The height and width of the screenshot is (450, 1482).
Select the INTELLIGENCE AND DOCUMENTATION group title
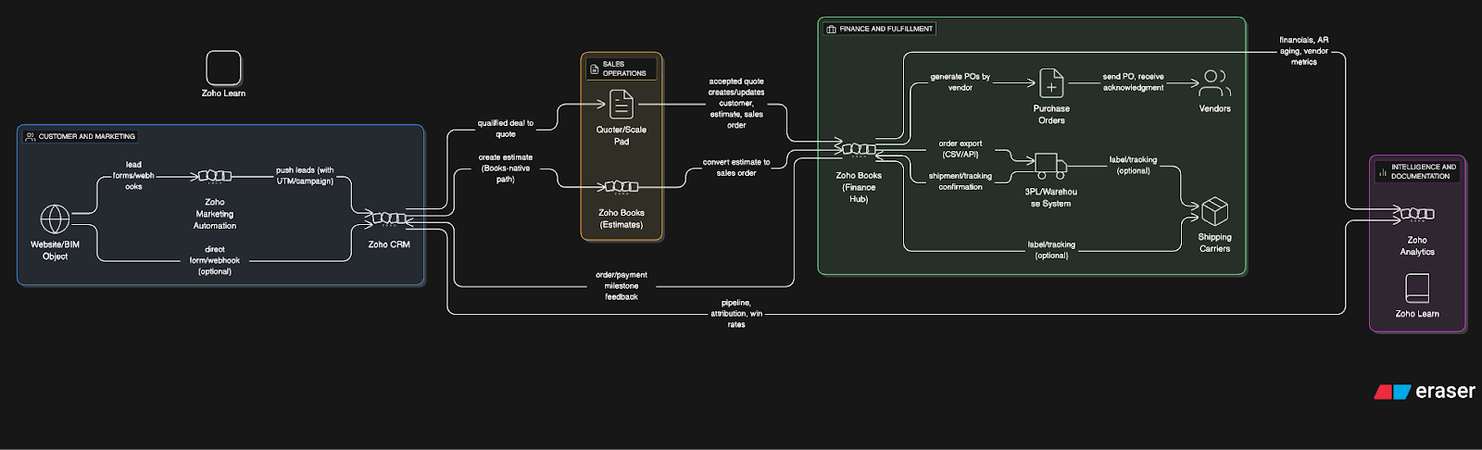(x=1423, y=171)
